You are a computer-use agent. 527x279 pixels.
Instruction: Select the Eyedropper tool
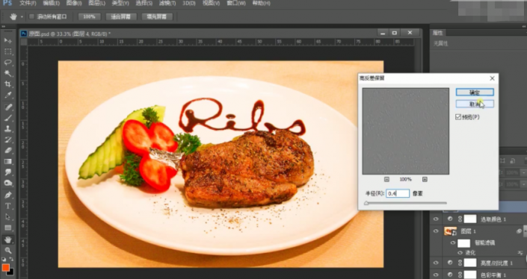click(x=7, y=95)
